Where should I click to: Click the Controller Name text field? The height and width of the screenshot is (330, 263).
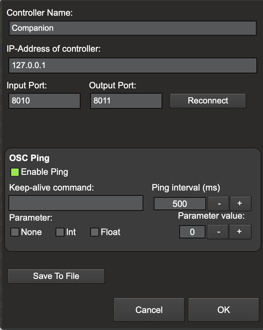coord(132,28)
